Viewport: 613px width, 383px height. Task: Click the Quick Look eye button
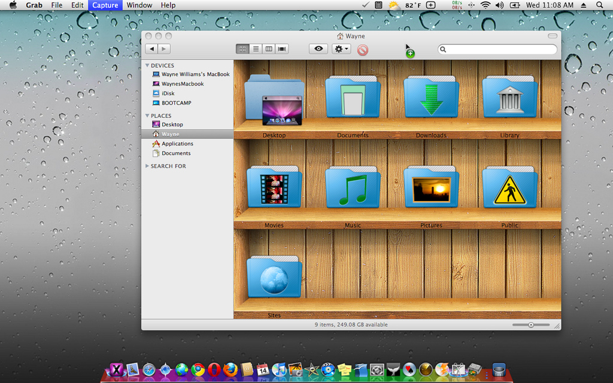tap(318, 49)
